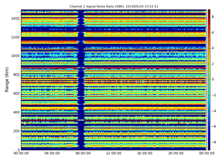Click the x-axis tick label 16:00:00

(x=145, y=153)
